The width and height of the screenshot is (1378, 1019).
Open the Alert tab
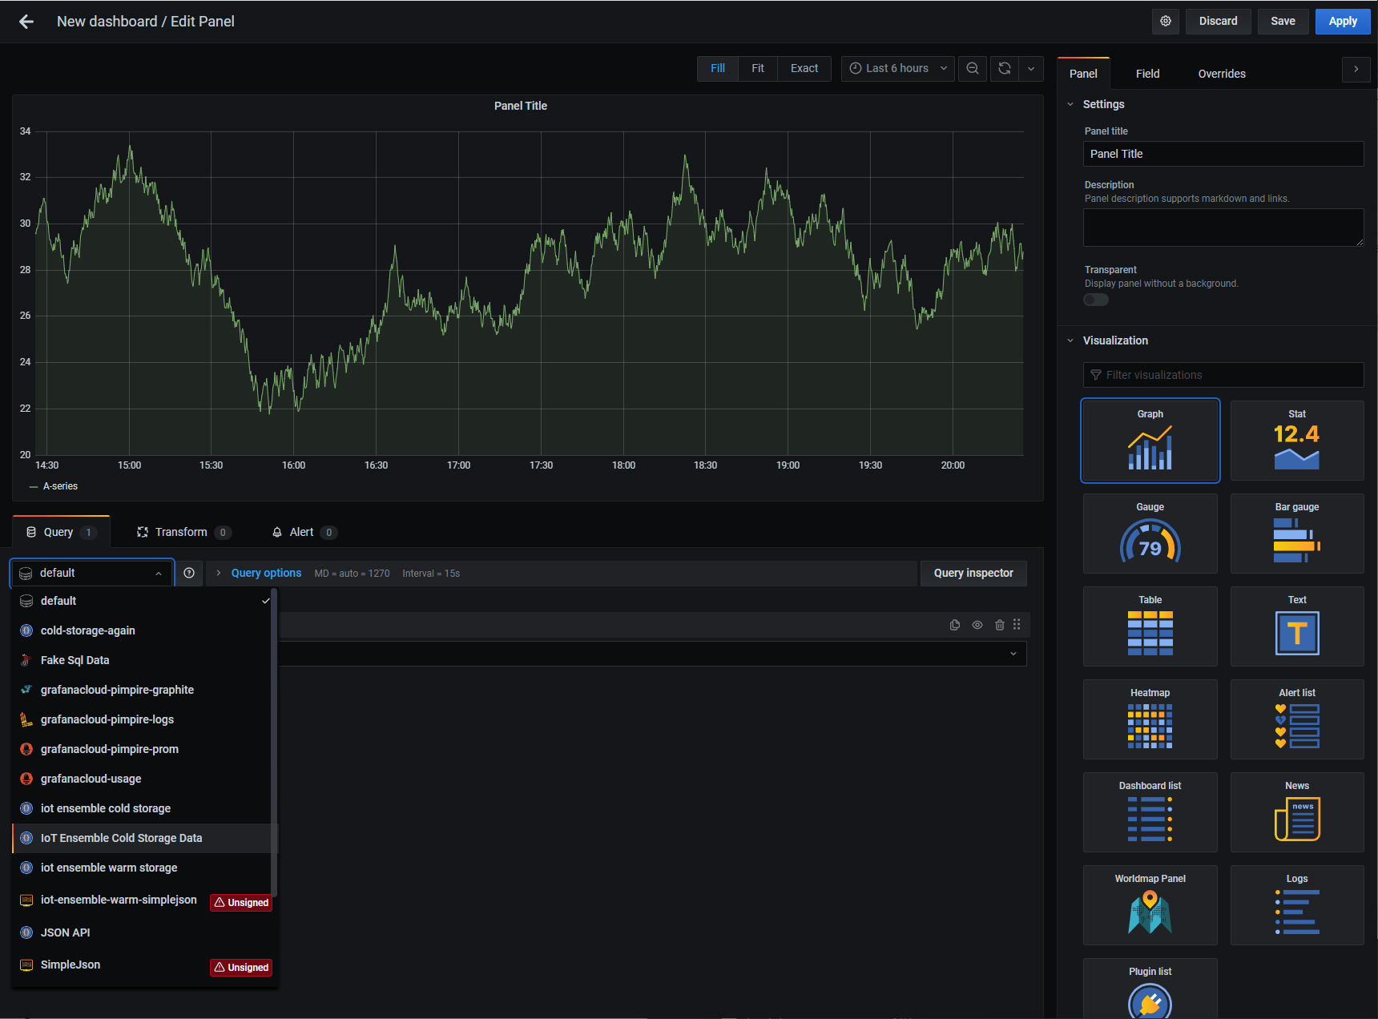pos(304,532)
